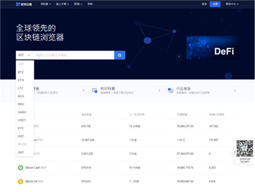Click arrow beside the first partially hidden card
Screen dimensions: 255x192
83,90
